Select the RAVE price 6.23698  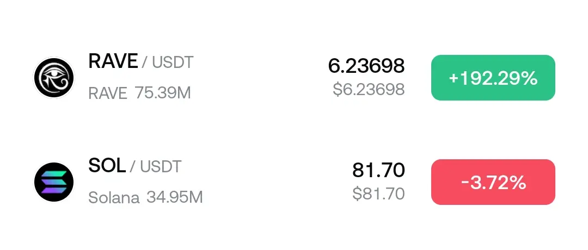pos(366,66)
